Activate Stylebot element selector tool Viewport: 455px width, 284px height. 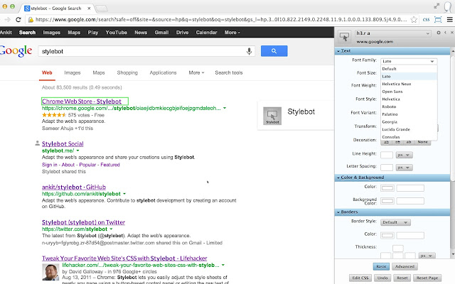coord(344,38)
